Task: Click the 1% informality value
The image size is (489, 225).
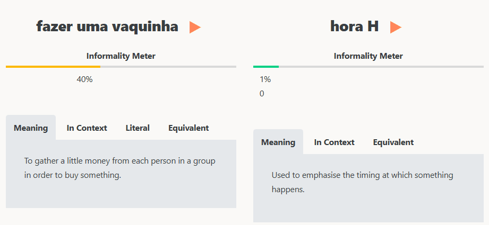Action: (265, 79)
